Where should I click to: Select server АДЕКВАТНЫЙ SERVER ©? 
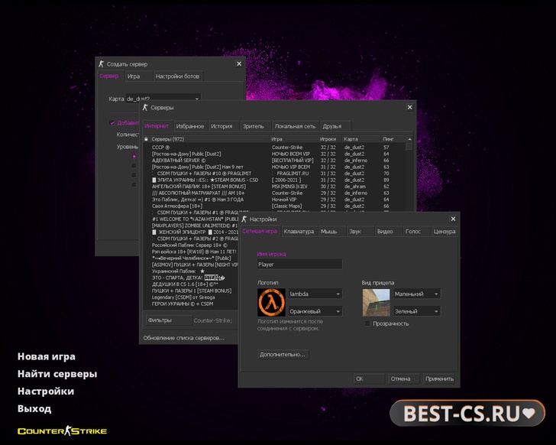tap(273, 161)
